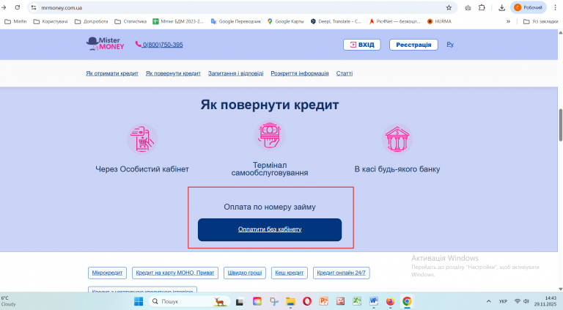This screenshot has width=563, height=310.
Task: Click the personal cabinet phone-cart icon
Action: pos(142,139)
